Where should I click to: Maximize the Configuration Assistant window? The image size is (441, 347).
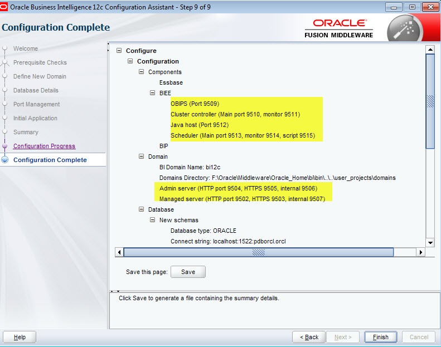412,7
